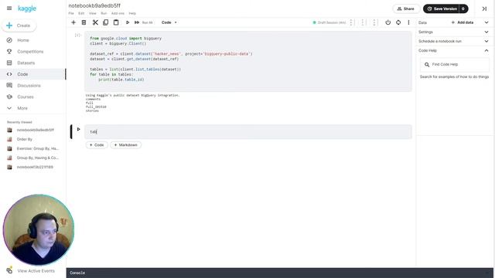Open Datasets in sidebar

tap(26, 63)
